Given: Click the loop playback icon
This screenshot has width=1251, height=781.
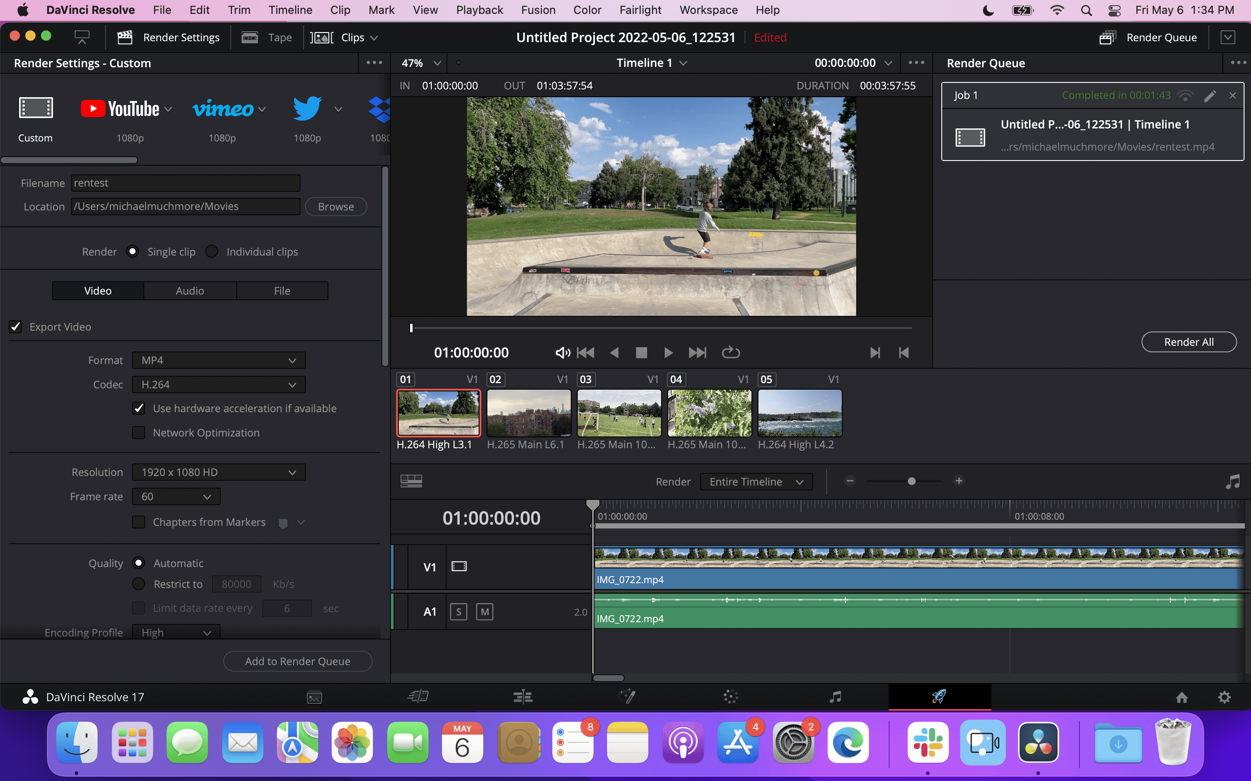Looking at the screenshot, I should [731, 352].
